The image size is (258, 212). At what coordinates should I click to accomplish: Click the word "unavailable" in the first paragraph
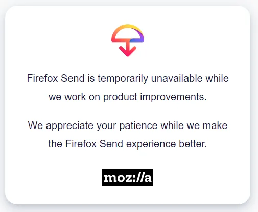(177, 78)
